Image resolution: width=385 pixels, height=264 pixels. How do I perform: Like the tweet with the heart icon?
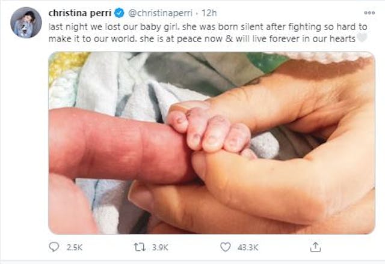[x=225, y=246]
